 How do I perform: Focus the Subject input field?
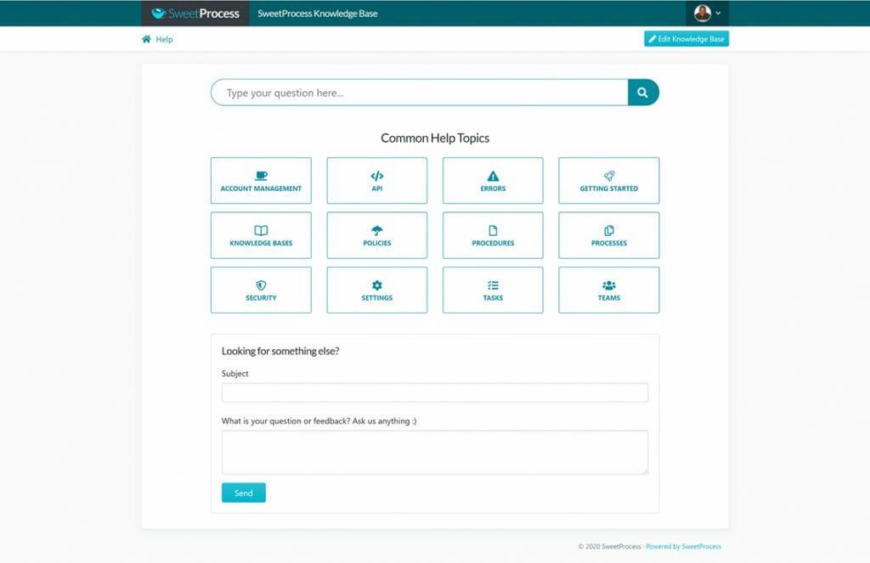435,392
